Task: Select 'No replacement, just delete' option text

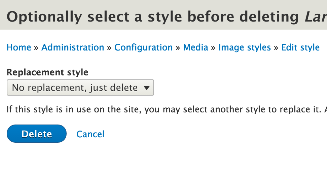Action: pos(75,87)
